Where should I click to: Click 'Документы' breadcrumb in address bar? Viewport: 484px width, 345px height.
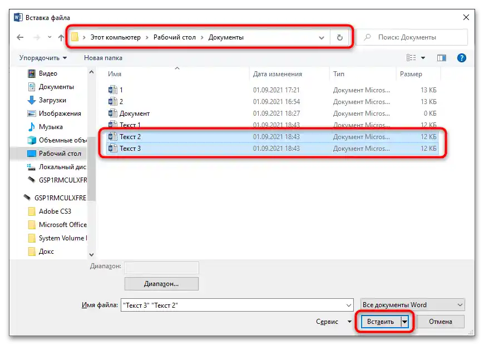click(226, 37)
